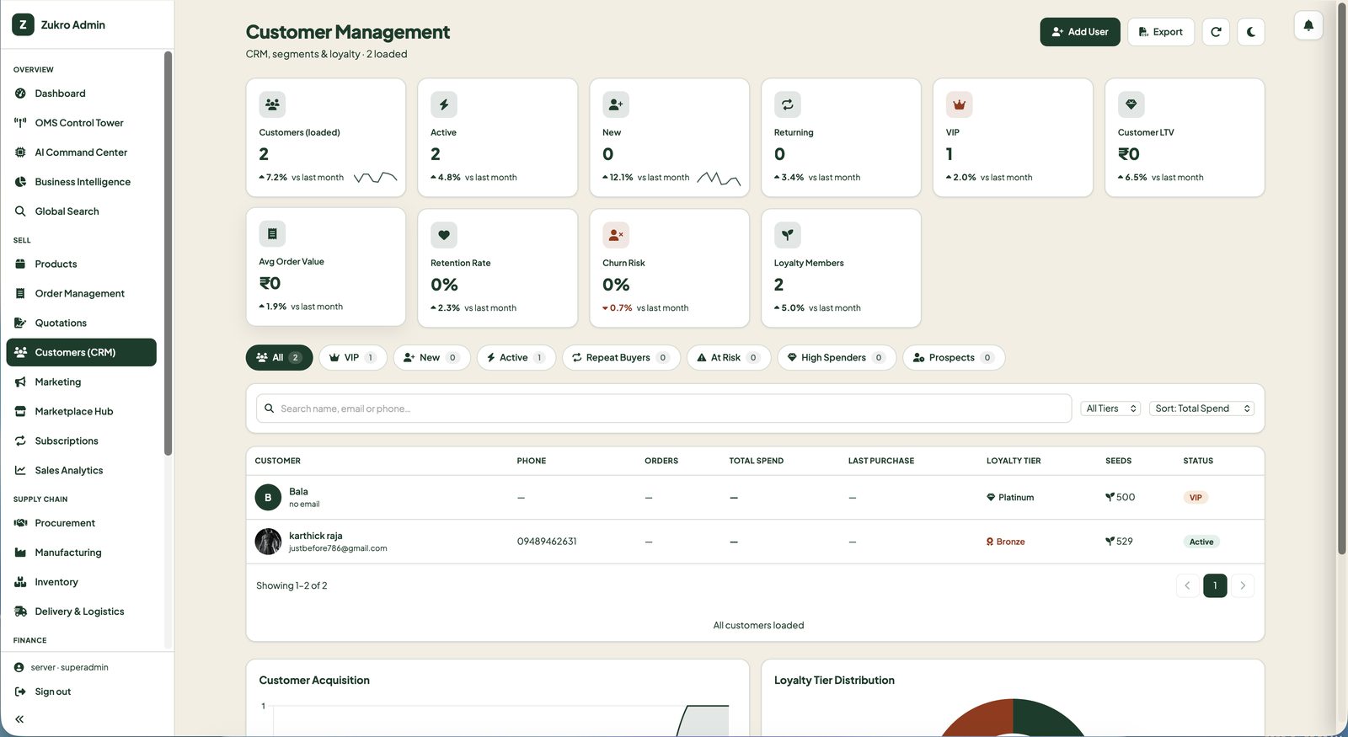Go to Marketplace Hub

[81, 411]
